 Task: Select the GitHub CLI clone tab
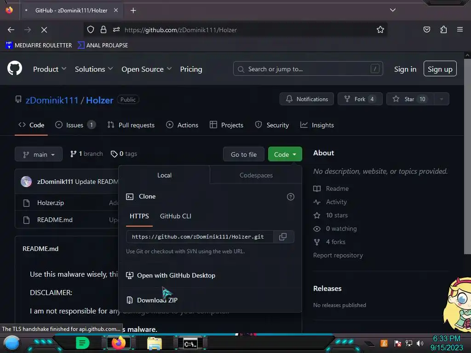tap(175, 216)
